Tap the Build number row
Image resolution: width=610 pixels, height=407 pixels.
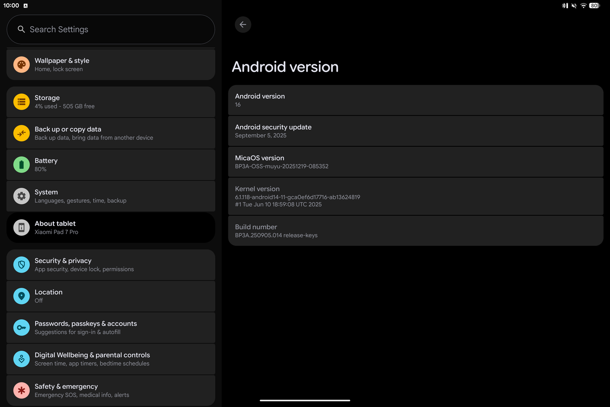(x=416, y=231)
